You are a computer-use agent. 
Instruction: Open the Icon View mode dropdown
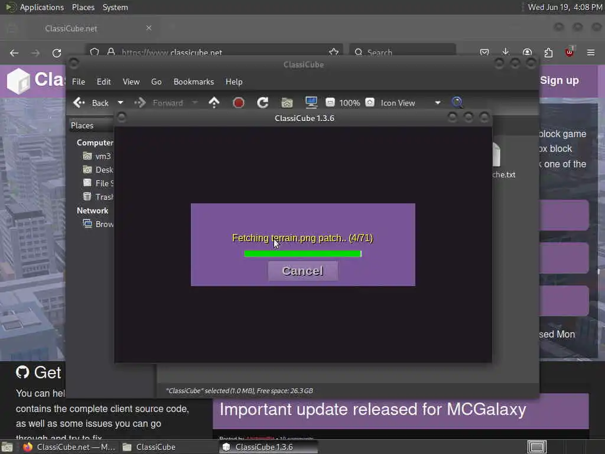pyautogui.click(x=411, y=103)
